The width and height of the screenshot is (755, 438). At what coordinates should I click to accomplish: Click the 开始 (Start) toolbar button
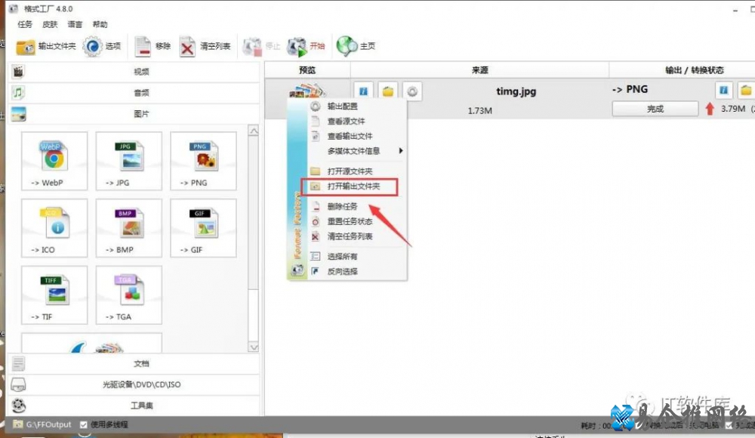(x=307, y=46)
